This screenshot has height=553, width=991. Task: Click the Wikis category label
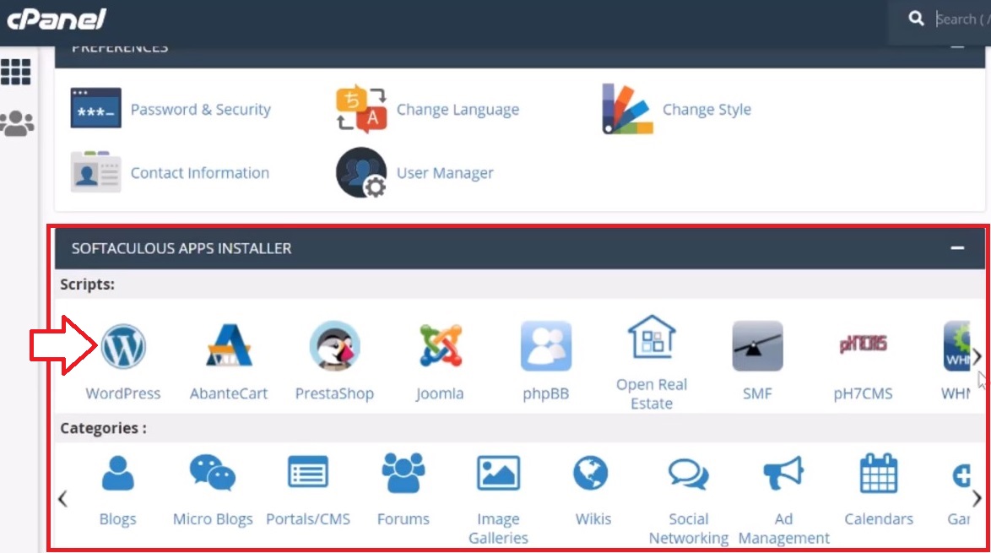[x=593, y=519]
